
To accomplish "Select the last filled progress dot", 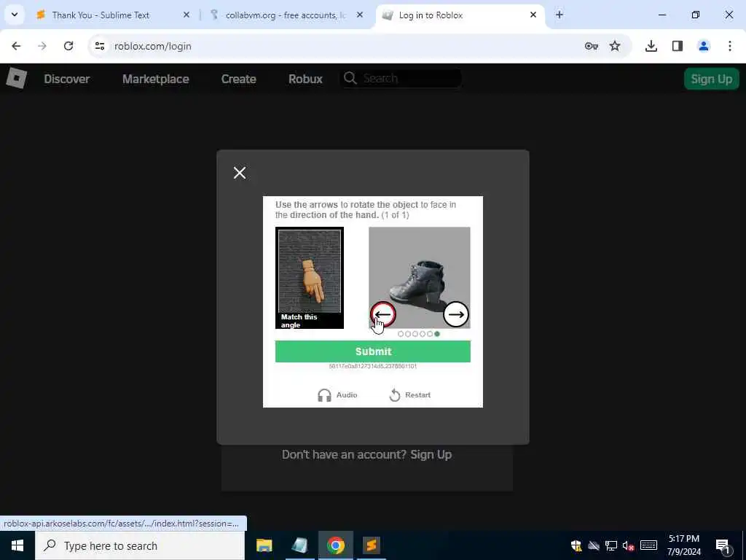I will point(437,334).
